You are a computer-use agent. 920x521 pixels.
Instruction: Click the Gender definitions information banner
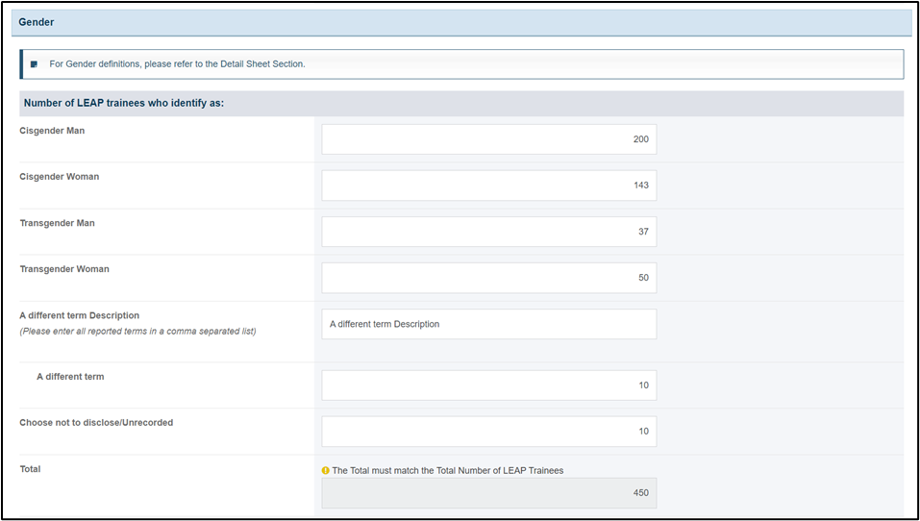pos(461,64)
